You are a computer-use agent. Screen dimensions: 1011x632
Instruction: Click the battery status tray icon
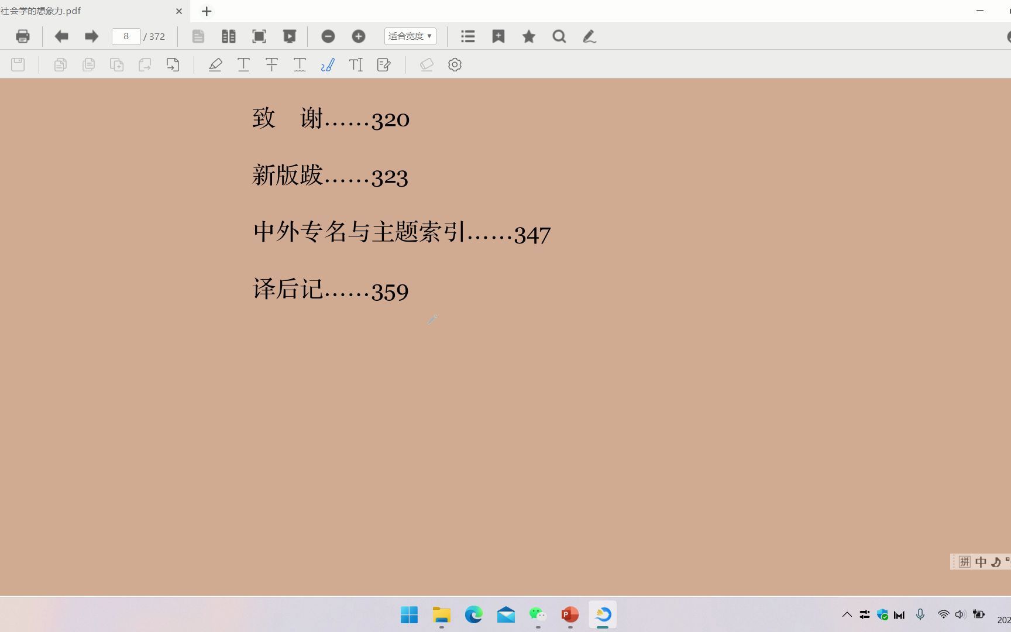click(978, 614)
